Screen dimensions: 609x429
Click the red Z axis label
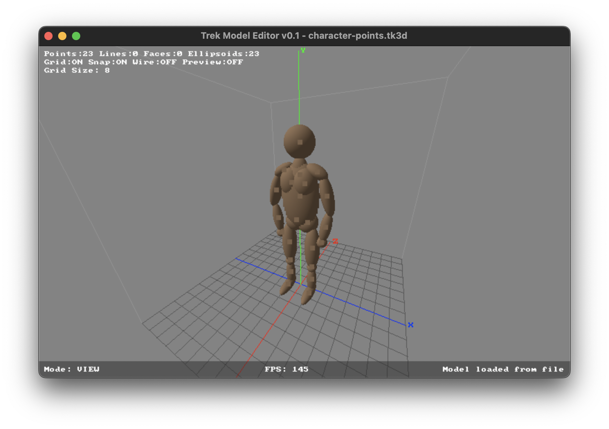point(335,241)
